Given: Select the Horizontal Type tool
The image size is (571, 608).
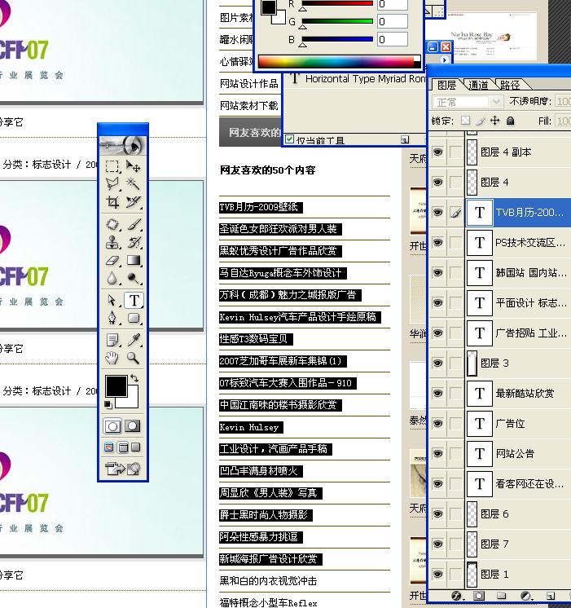Looking at the screenshot, I should pyautogui.click(x=134, y=300).
